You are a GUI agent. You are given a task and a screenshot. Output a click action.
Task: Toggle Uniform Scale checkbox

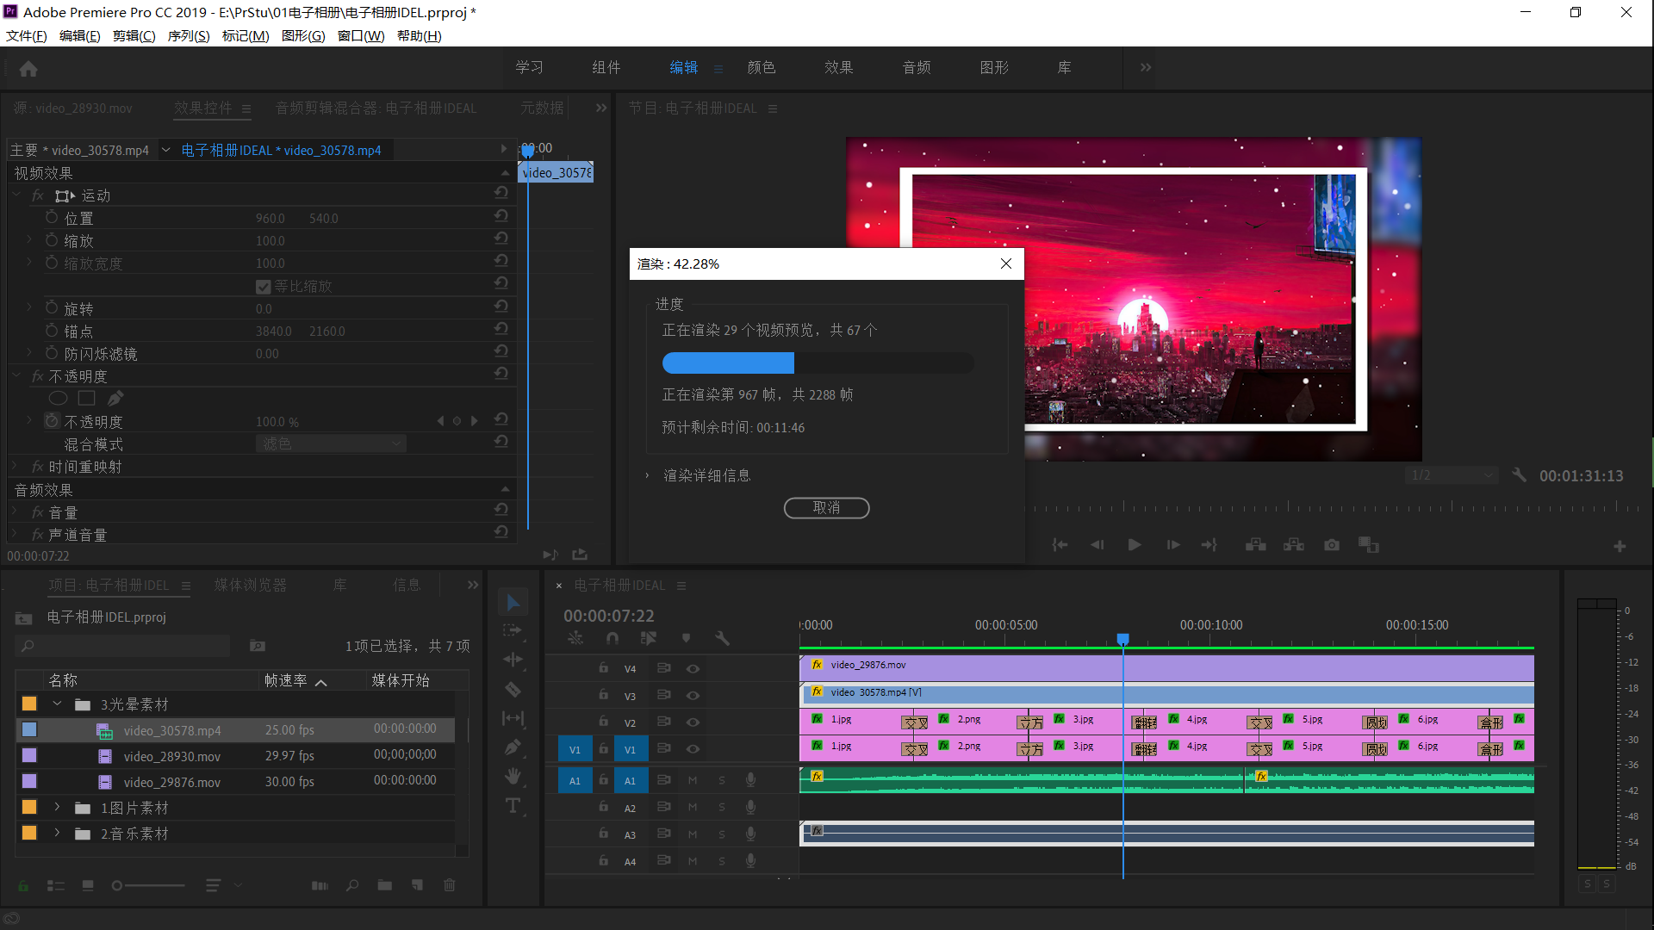click(264, 287)
